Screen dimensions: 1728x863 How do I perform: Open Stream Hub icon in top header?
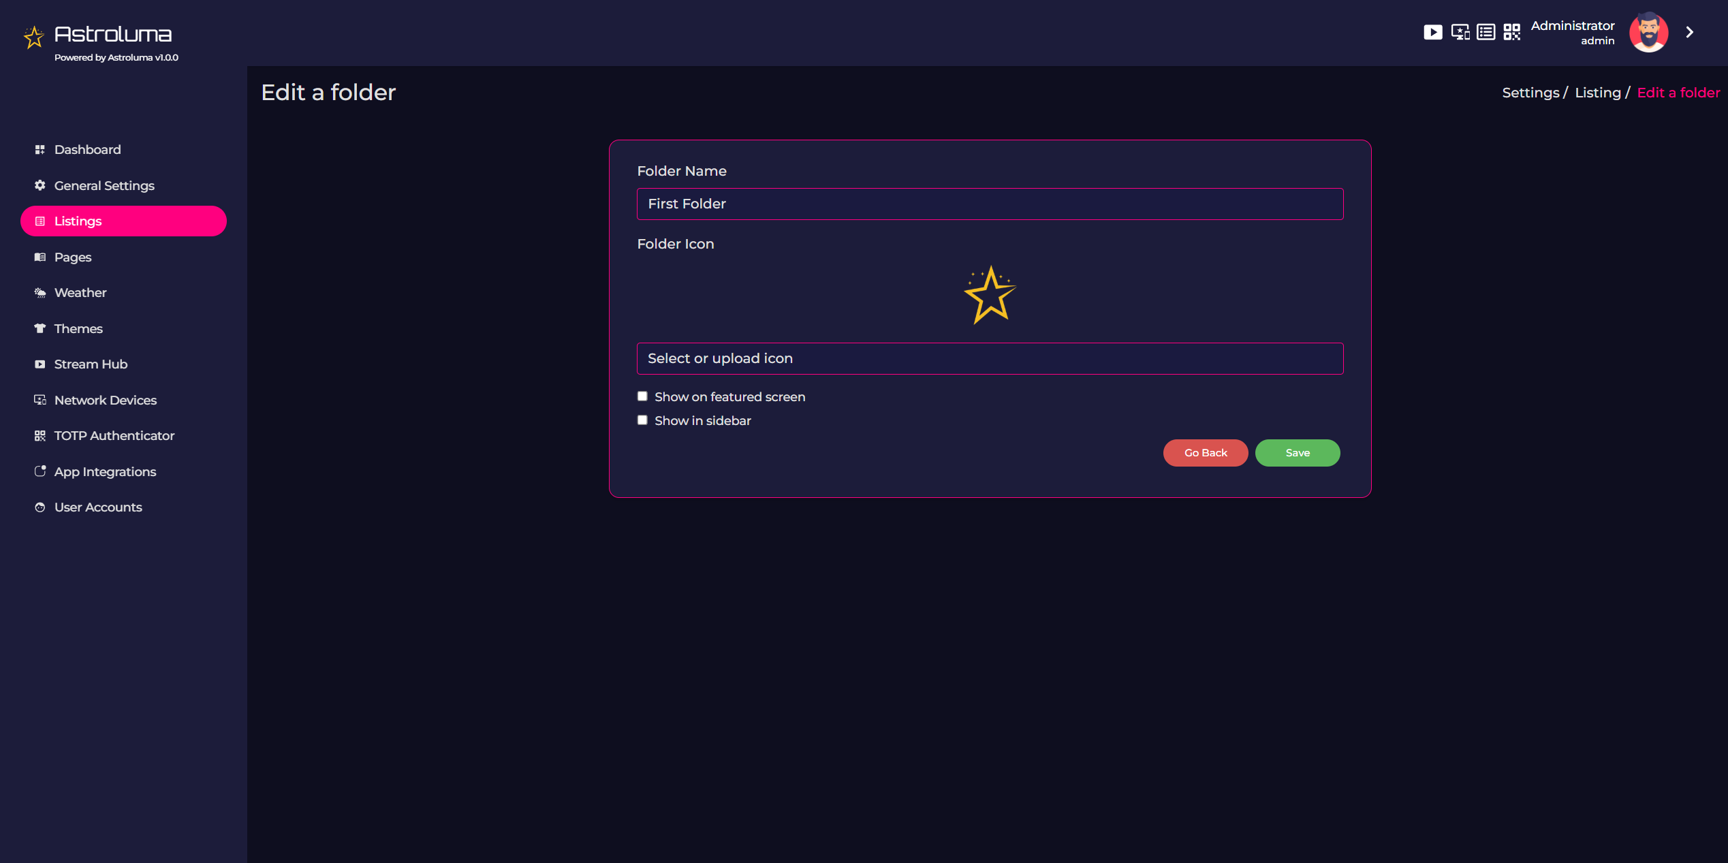point(1432,32)
